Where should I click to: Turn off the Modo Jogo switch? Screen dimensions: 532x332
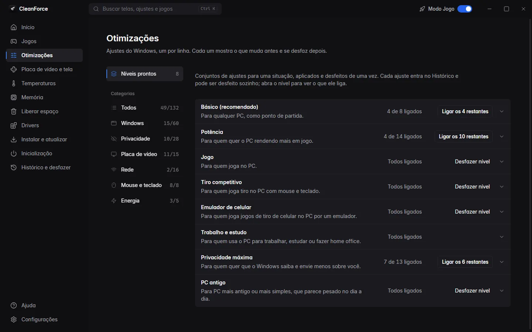pyautogui.click(x=465, y=9)
